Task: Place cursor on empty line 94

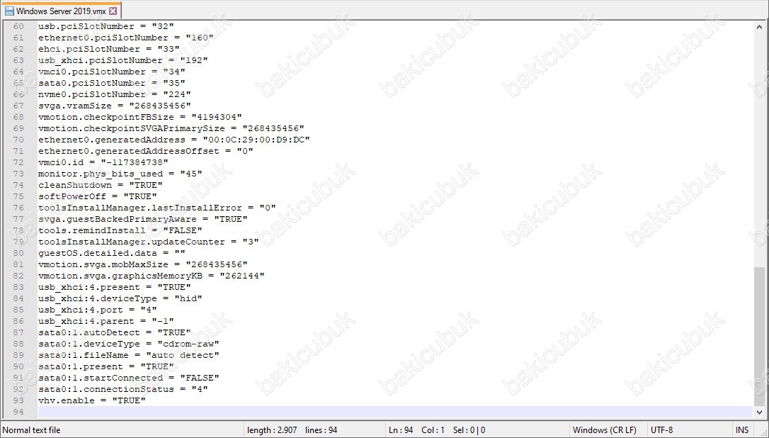Action: click(x=395, y=412)
